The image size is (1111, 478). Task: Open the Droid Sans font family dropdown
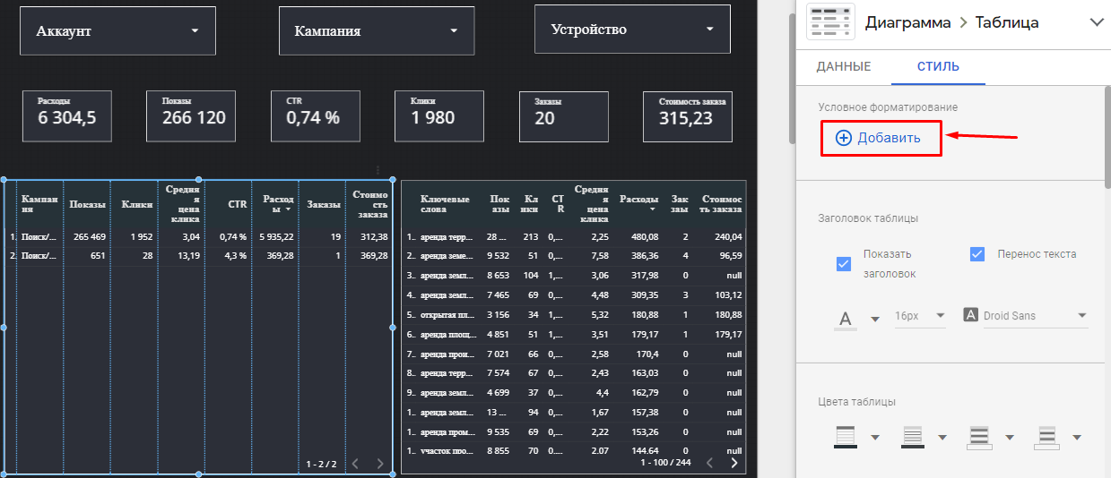click(x=1025, y=315)
